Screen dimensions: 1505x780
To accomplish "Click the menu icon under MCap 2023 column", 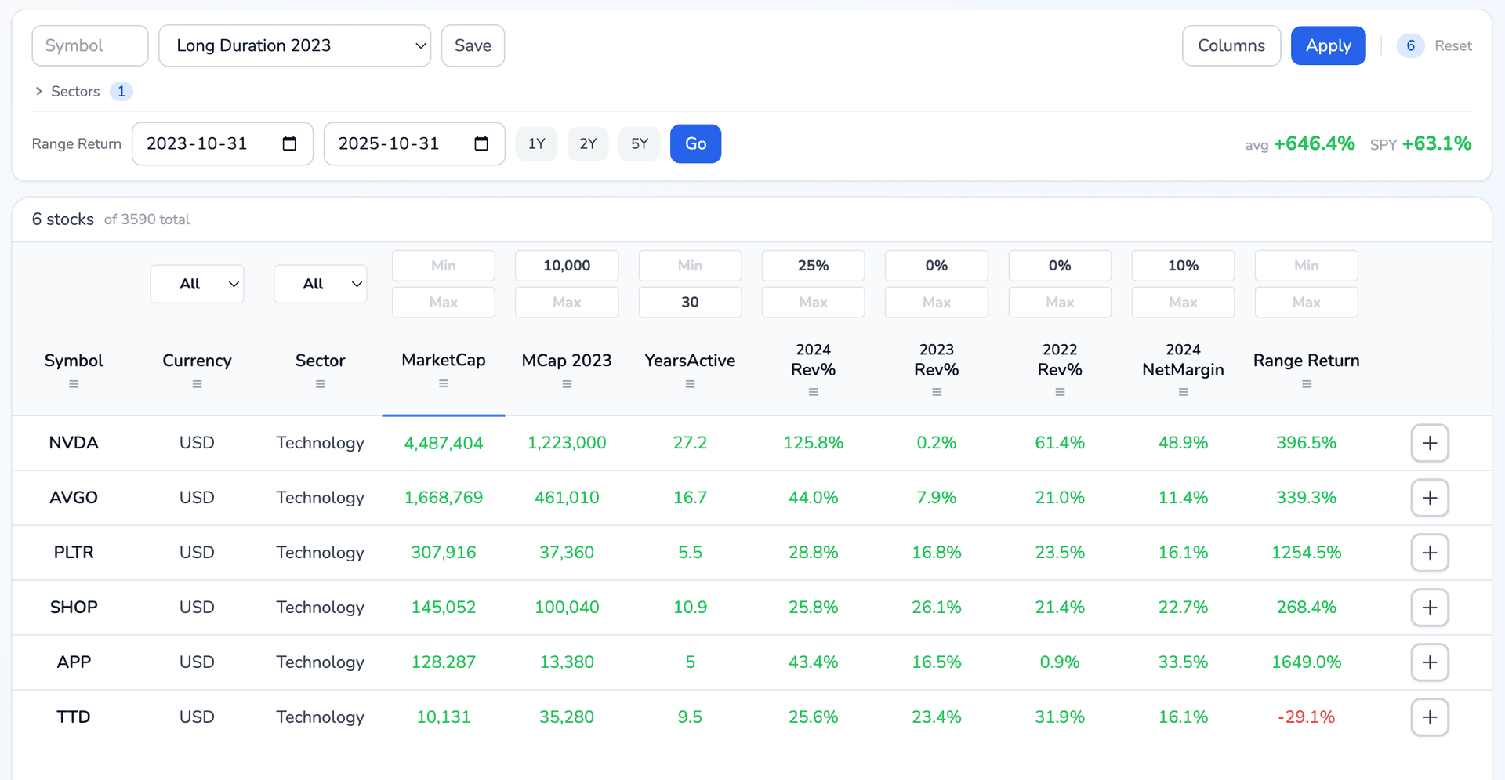I will [x=567, y=384].
